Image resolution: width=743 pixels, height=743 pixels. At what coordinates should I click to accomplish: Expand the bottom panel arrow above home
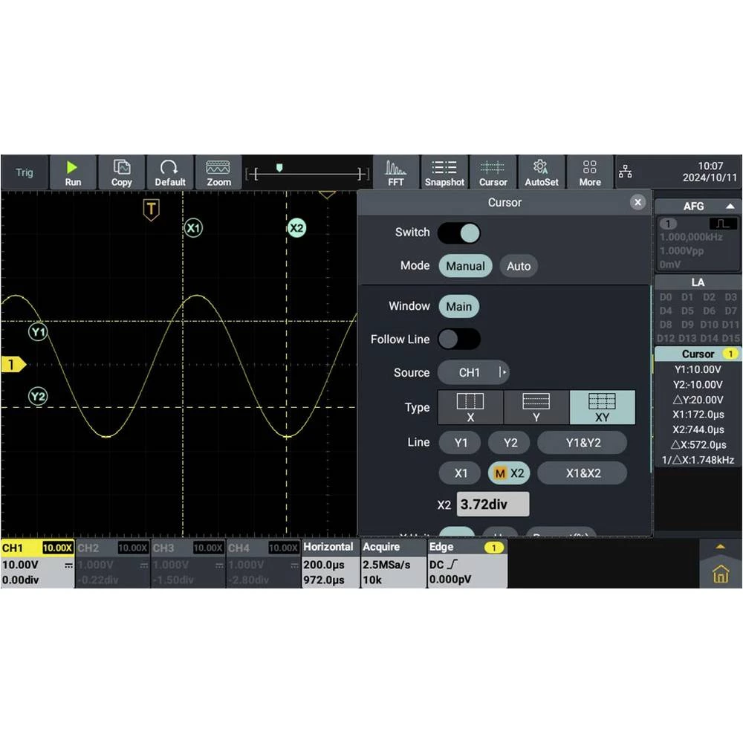(720, 547)
